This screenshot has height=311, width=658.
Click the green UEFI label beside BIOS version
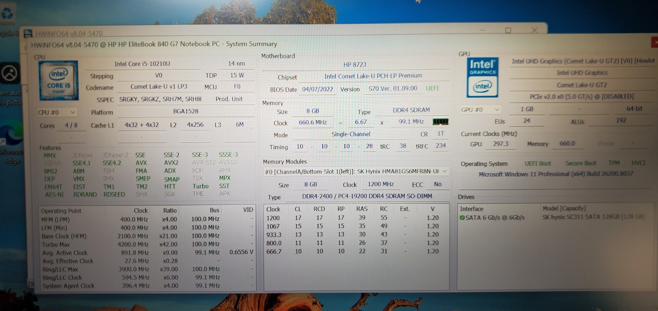(x=432, y=88)
